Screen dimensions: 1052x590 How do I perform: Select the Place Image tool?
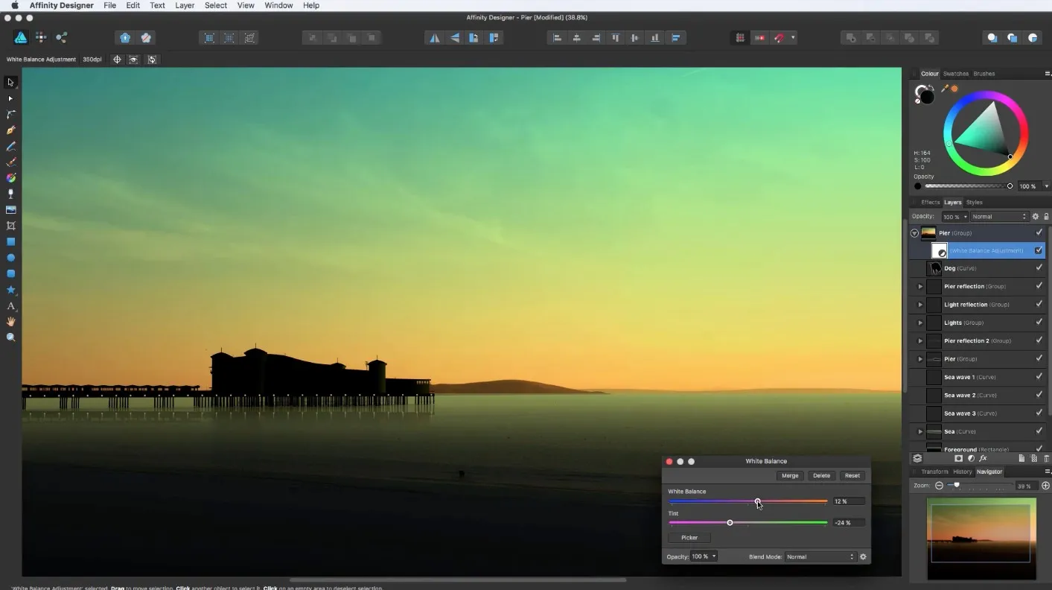pos(10,210)
